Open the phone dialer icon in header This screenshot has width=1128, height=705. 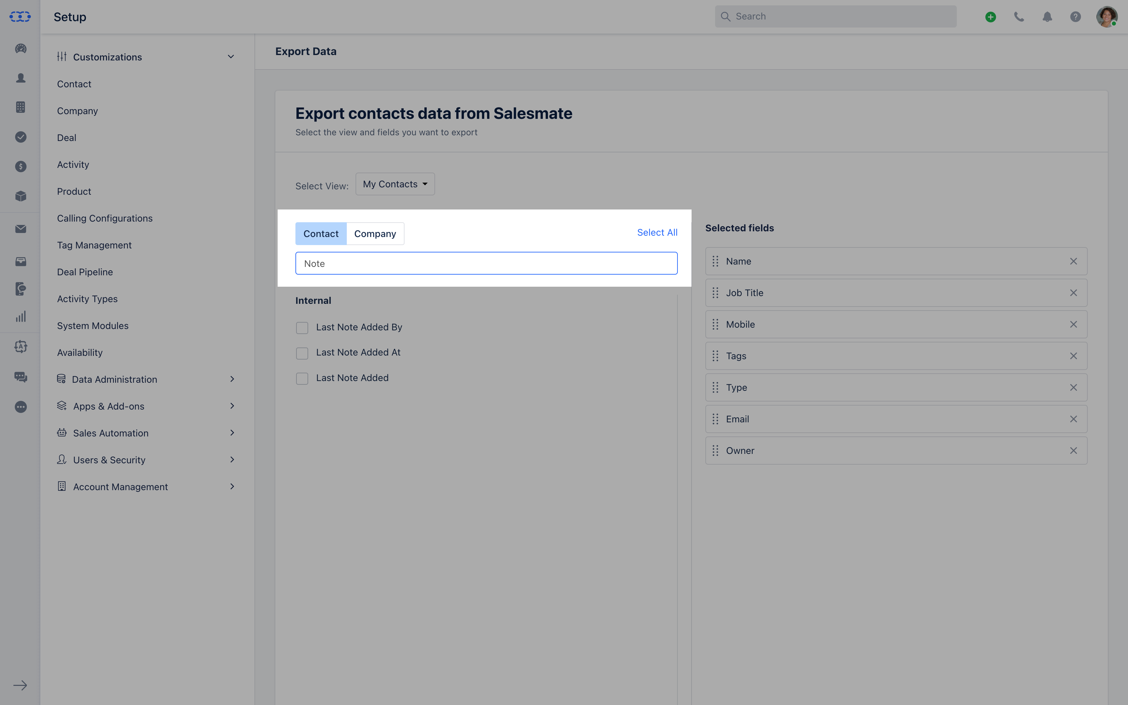click(x=1019, y=17)
